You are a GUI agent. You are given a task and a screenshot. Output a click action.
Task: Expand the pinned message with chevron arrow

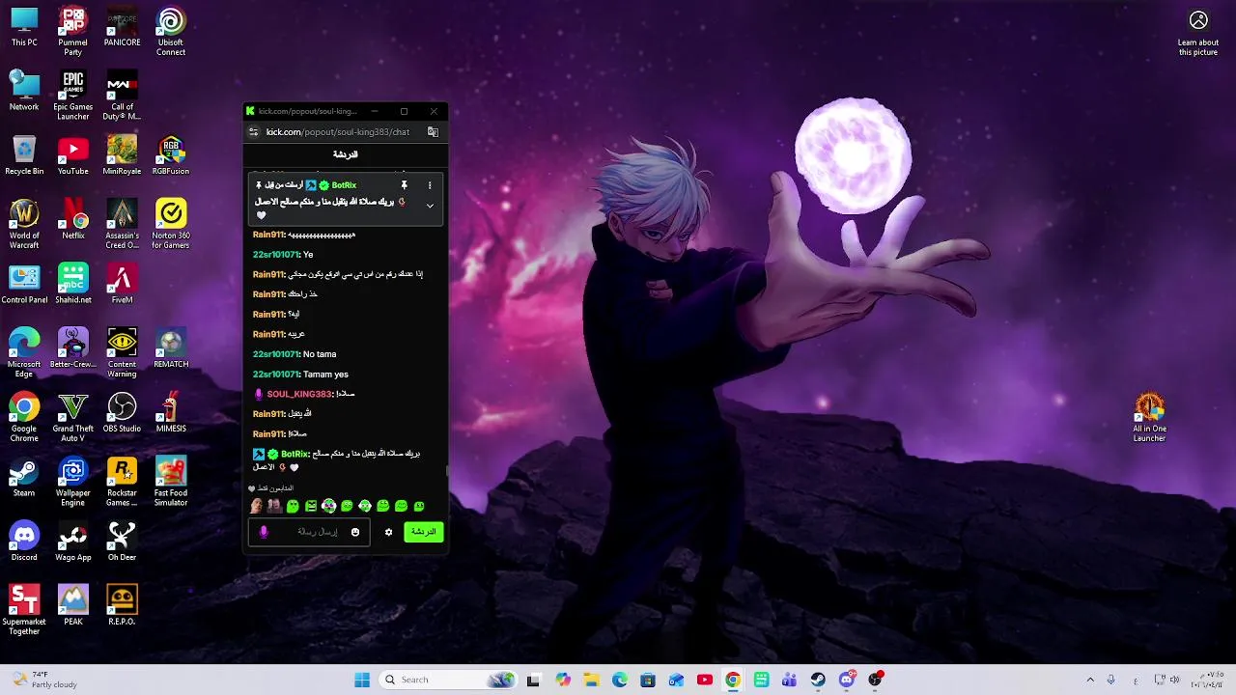click(x=430, y=206)
